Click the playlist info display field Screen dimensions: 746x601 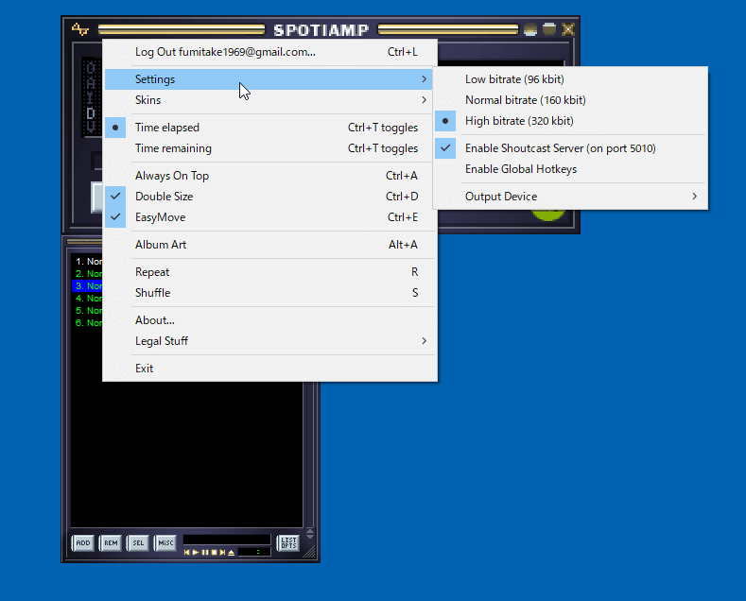pyautogui.click(x=227, y=540)
